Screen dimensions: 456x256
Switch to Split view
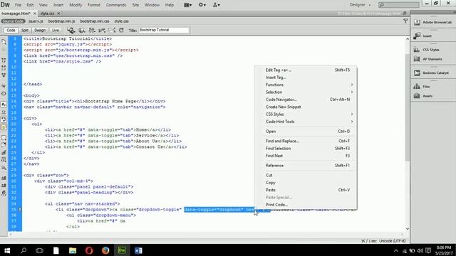(25, 30)
